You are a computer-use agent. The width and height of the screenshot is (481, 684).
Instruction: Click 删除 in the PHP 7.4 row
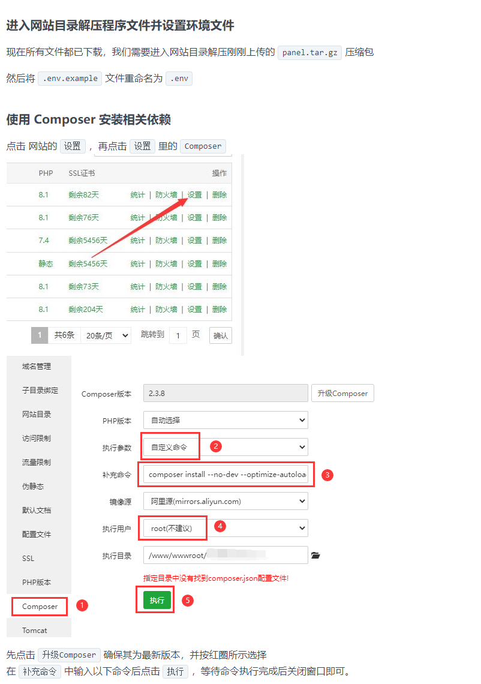(x=220, y=241)
